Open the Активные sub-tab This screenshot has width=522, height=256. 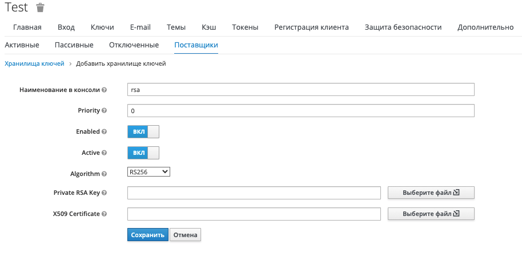point(22,45)
